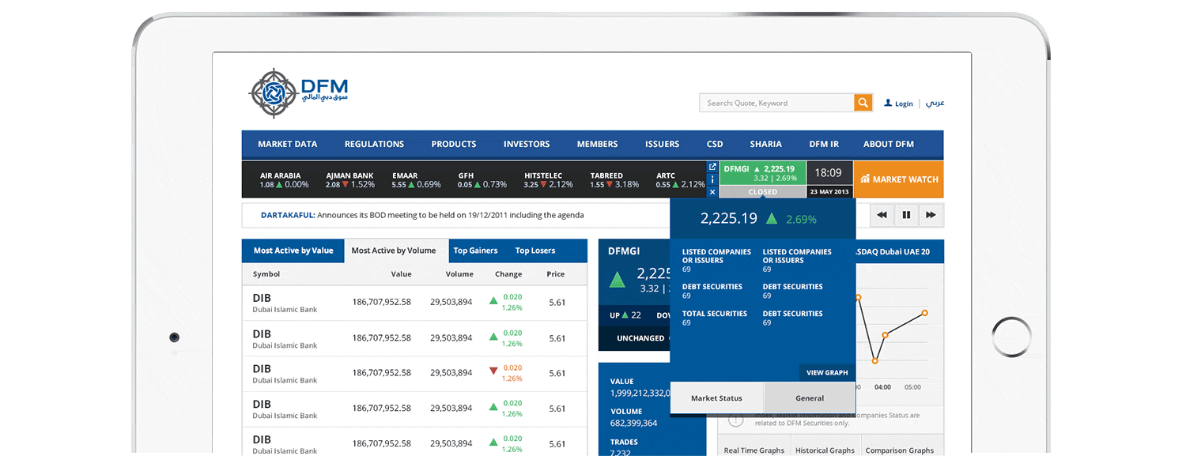Viewport: 1186px width, 456px height.
Task: Open the Market Watch panel
Action: click(x=898, y=179)
